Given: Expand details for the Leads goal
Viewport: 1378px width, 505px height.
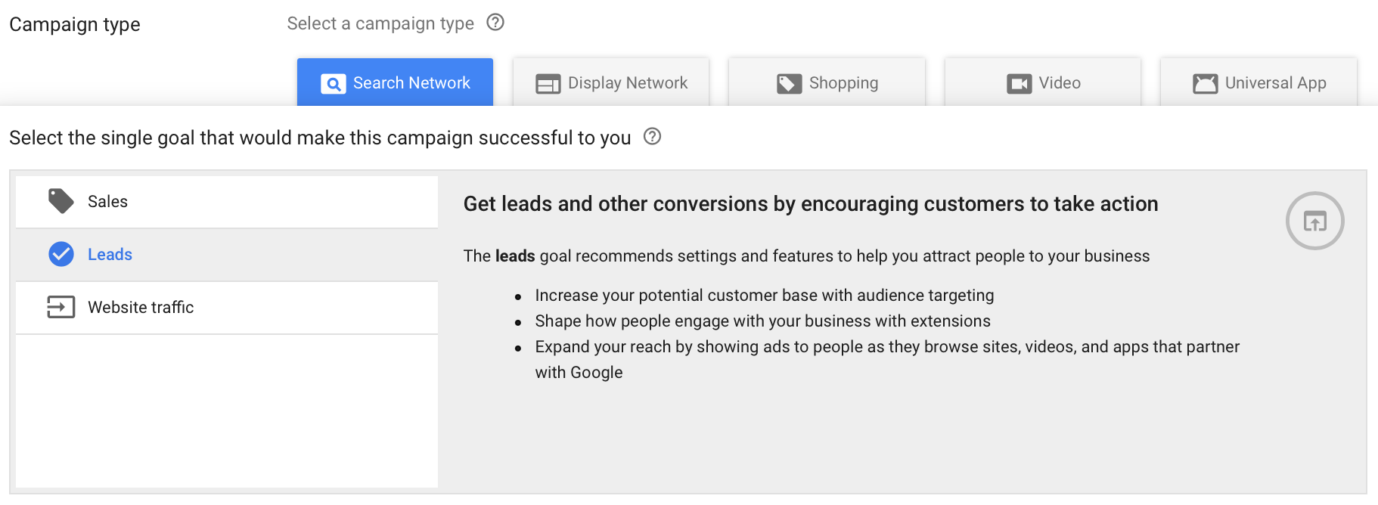Looking at the screenshot, I should click(x=110, y=254).
